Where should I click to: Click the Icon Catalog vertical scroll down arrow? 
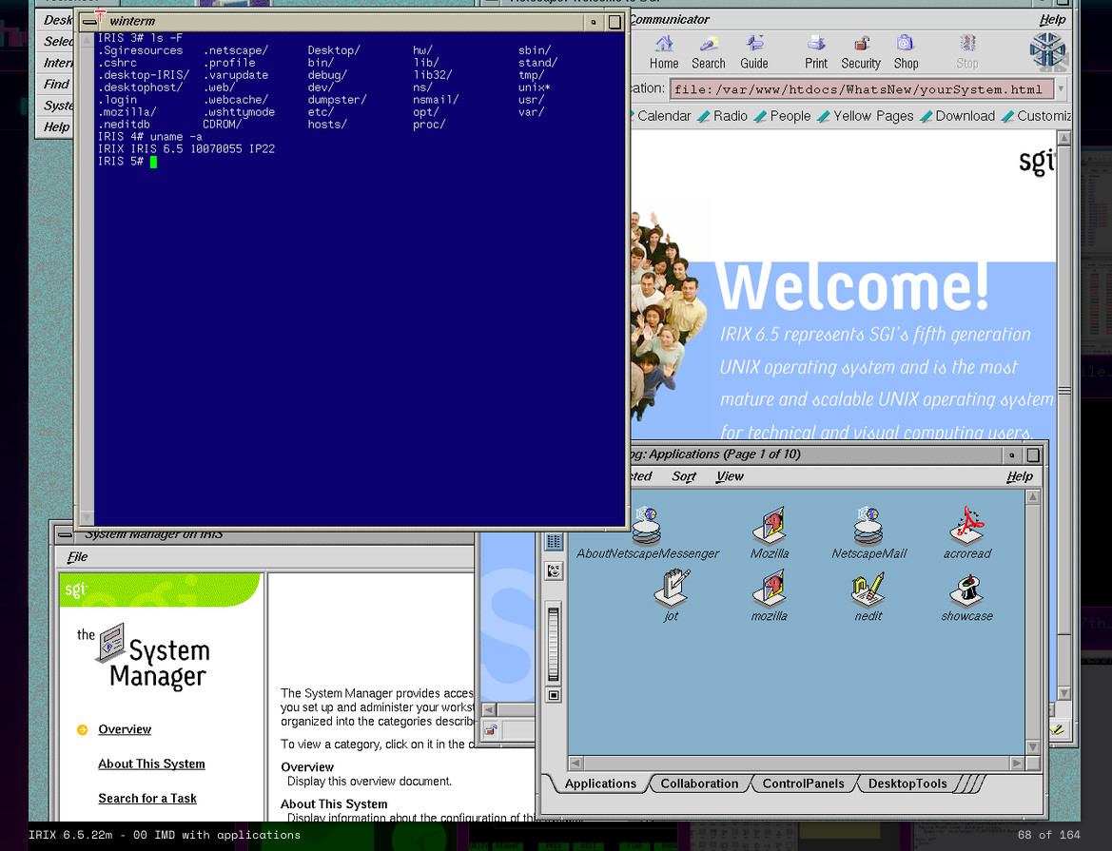click(x=1033, y=746)
